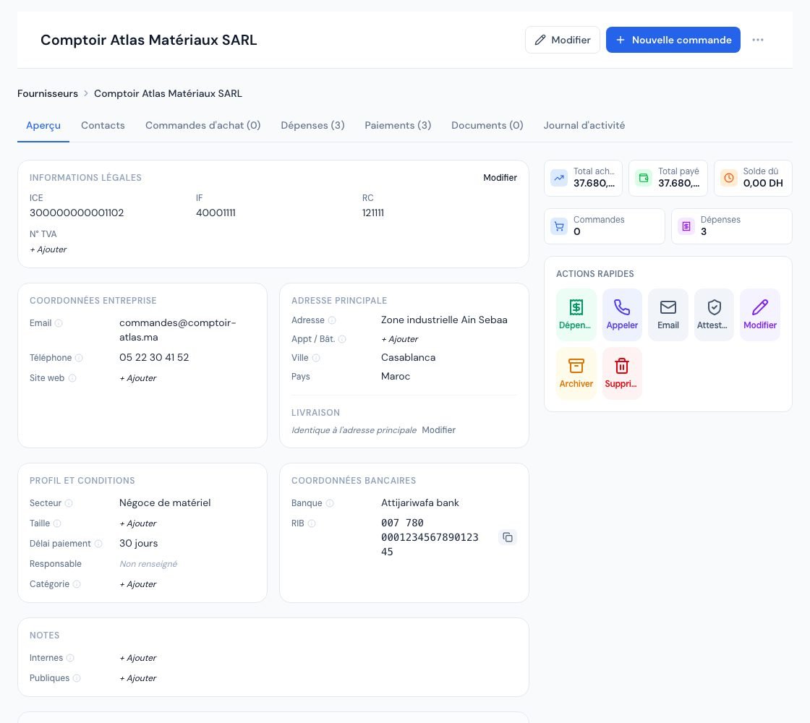This screenshot has width=810, height=723.
Task: Show info tooltip next to Email label
Action: (x=59, y=323)
